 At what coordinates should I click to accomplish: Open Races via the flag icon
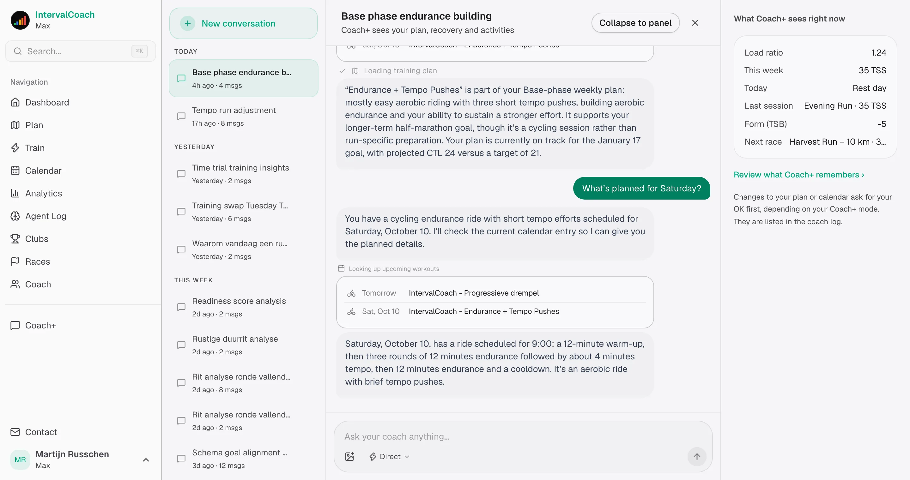click(15, 261)
